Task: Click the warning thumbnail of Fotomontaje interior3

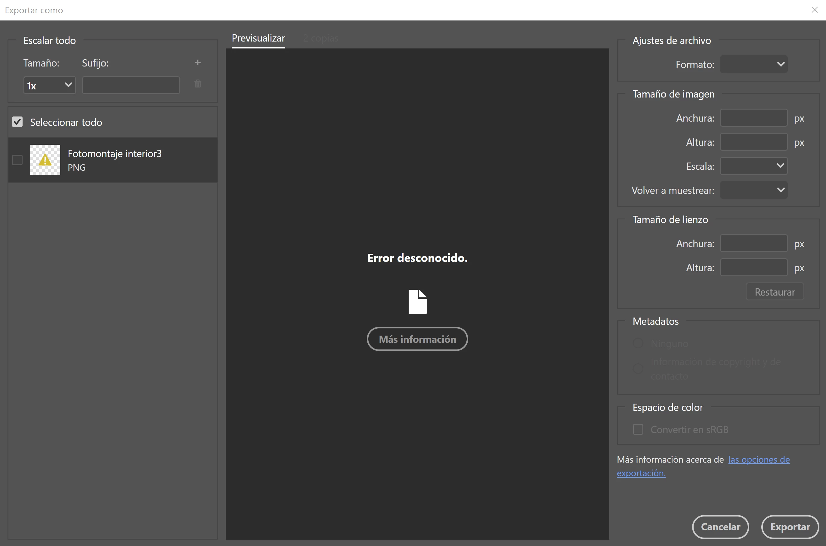Action: [x=45, y=160]
